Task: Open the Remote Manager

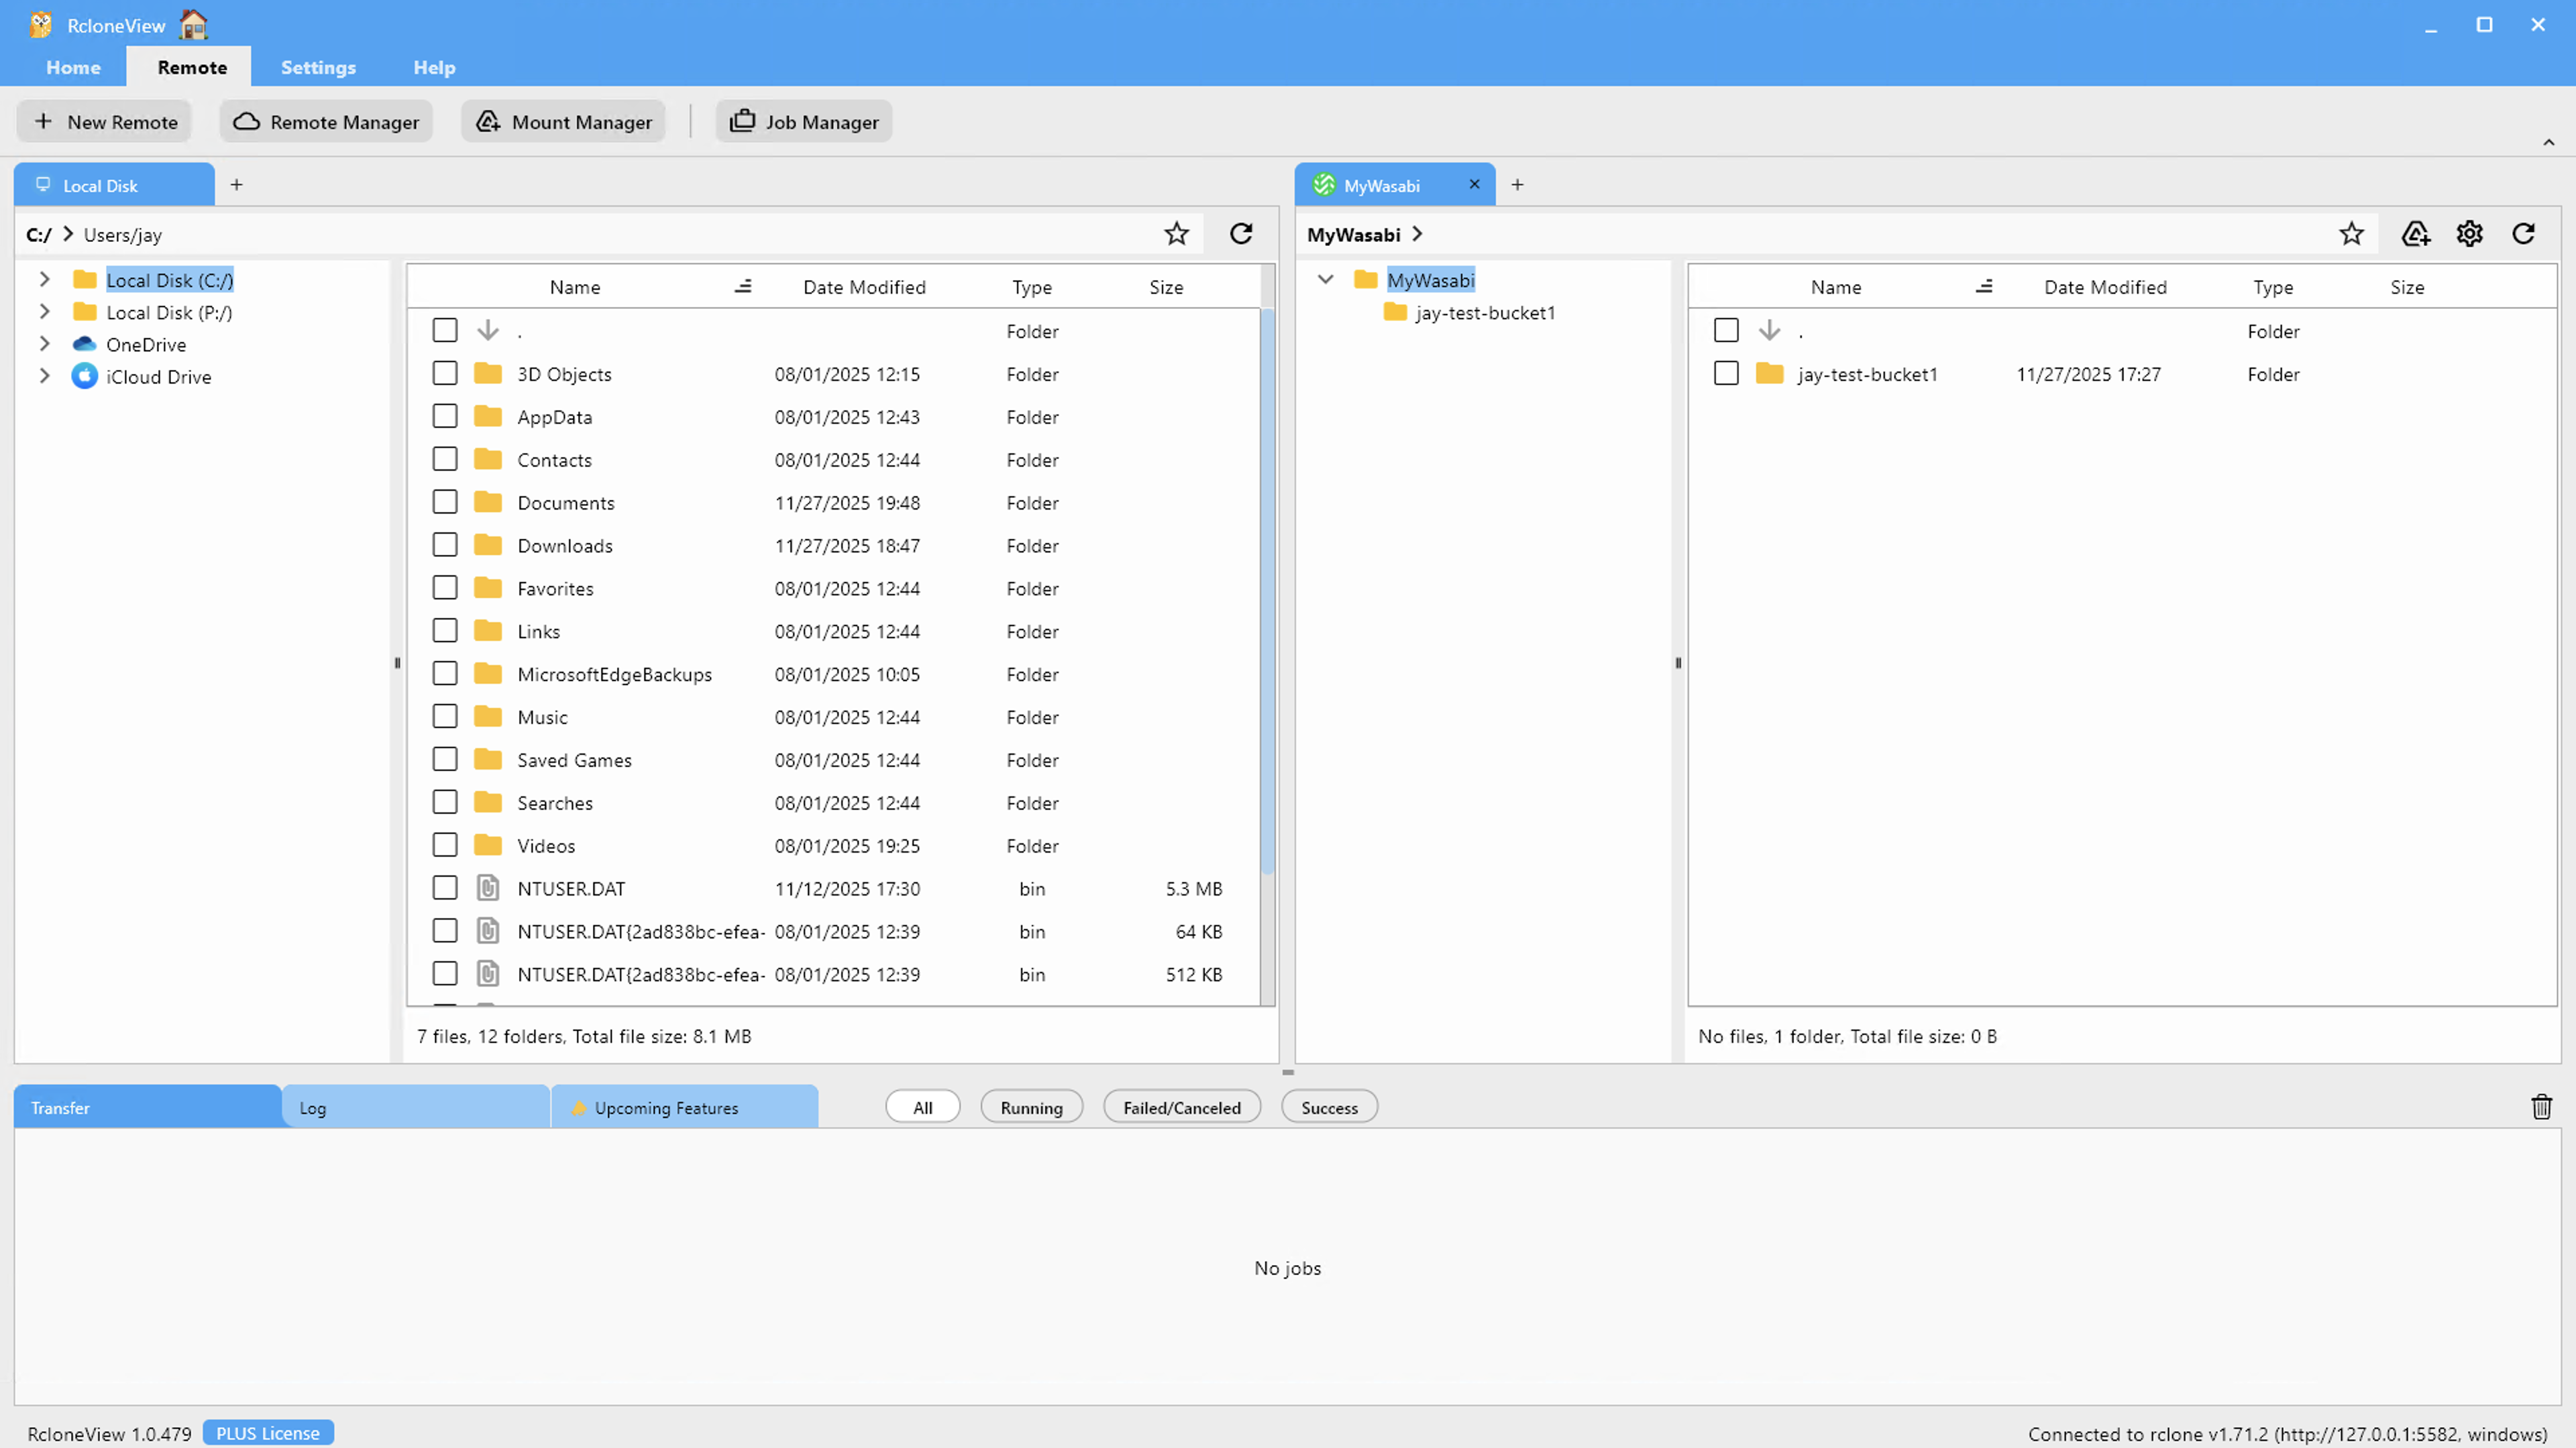Action: (x=325, y=121)
